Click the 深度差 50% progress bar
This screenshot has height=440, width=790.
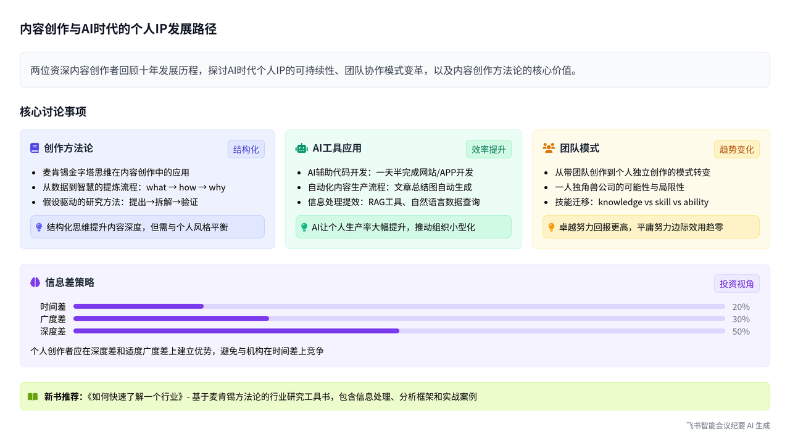point(399,331)
